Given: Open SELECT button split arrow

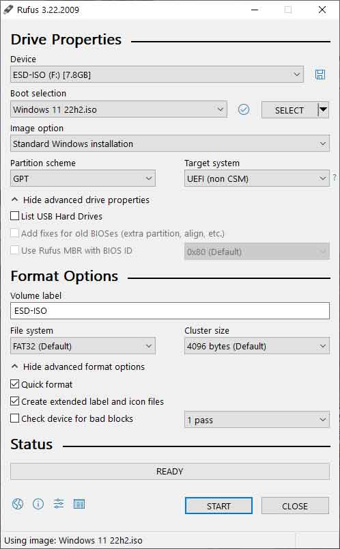Looking at the screenshot, I should pos(323,110).
